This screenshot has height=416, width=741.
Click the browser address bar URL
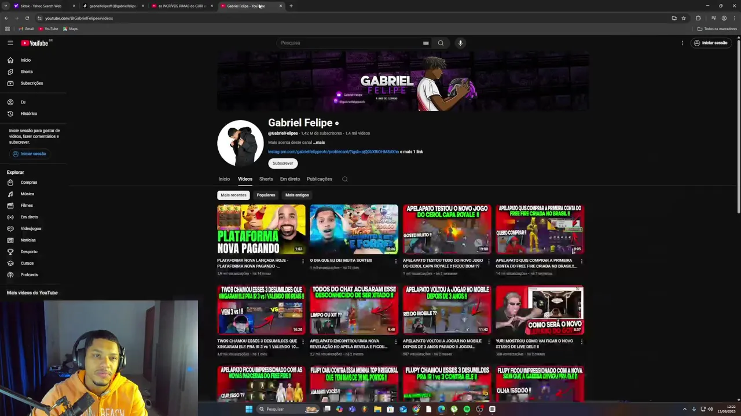tap(79, 18)
